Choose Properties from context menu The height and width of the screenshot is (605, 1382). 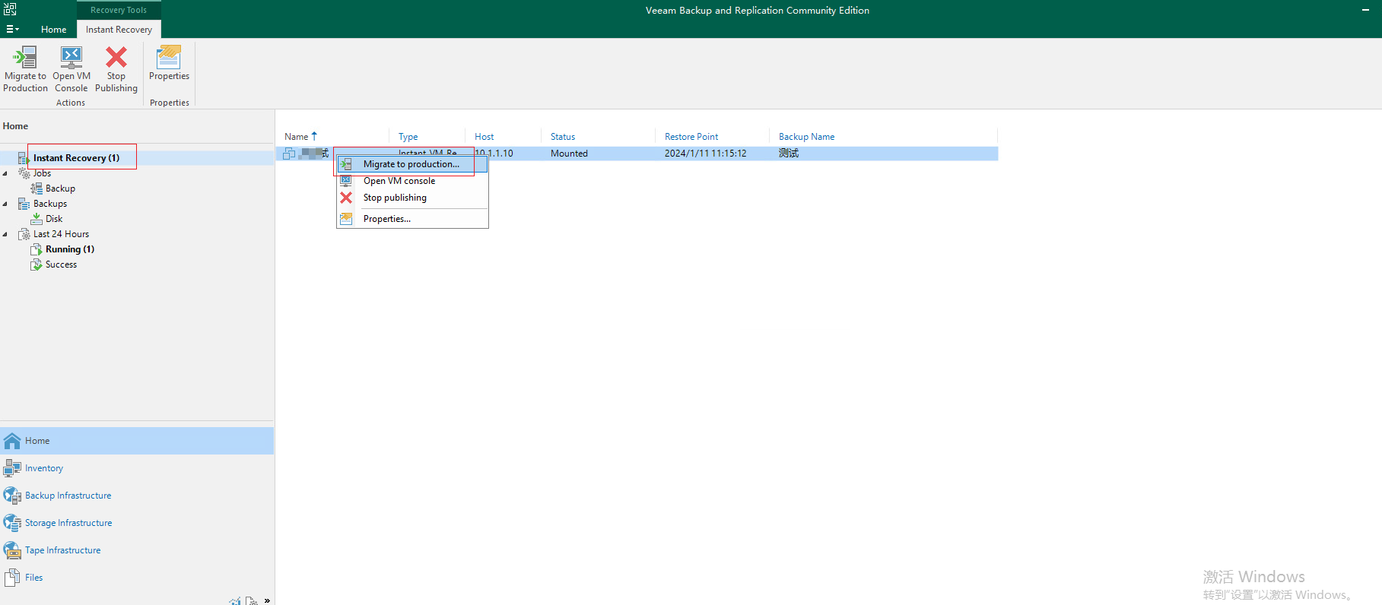pos(411,219)
